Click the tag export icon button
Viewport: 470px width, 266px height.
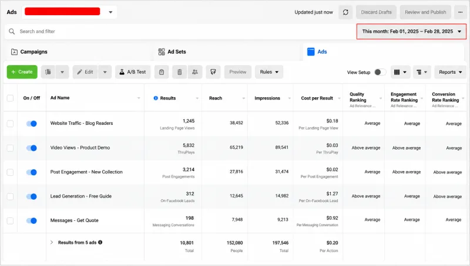(213, 72)
